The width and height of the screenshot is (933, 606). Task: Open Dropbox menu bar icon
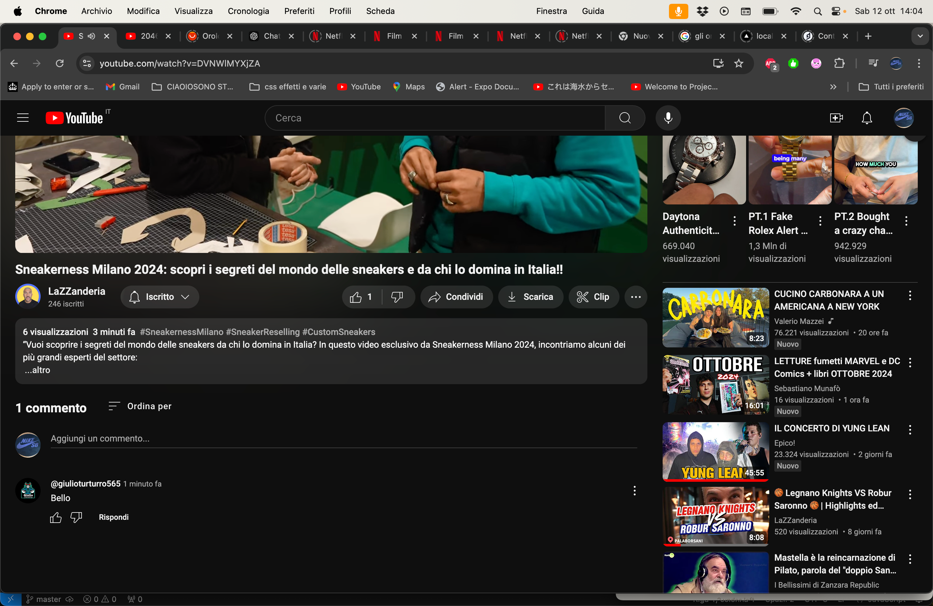[x=702, y=11]
